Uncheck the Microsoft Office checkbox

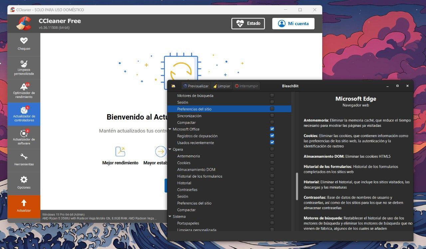tap(272, 129)
